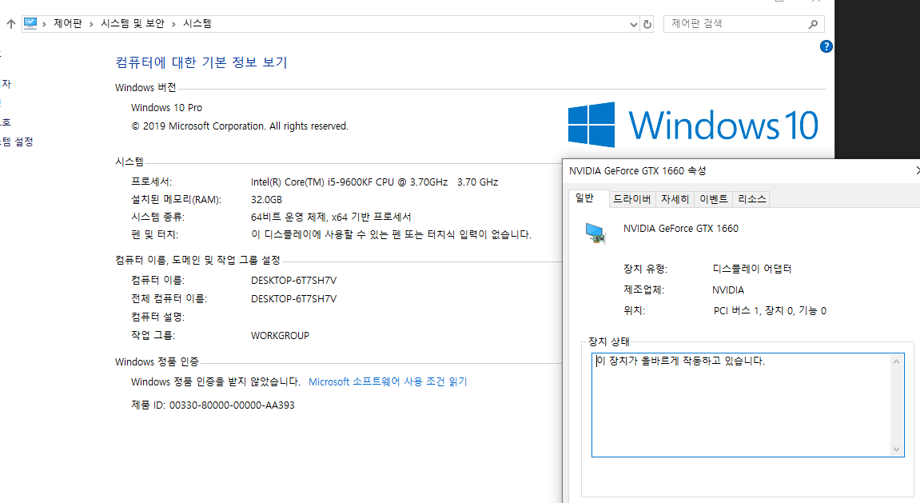The width and height of the screenshot is (920, 503).
Task: Click the Windows 정품 인증을 받지 않았습니다 text
Action: point(215,382)
